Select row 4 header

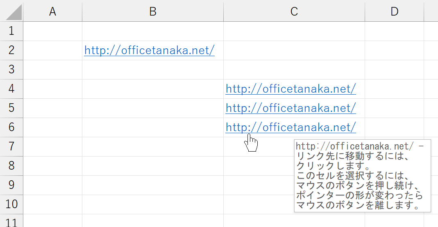click(x=11, y=89)
